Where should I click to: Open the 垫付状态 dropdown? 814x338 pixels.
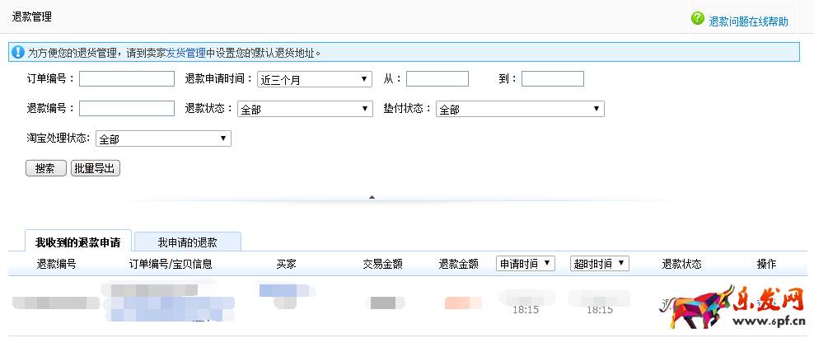519,109
